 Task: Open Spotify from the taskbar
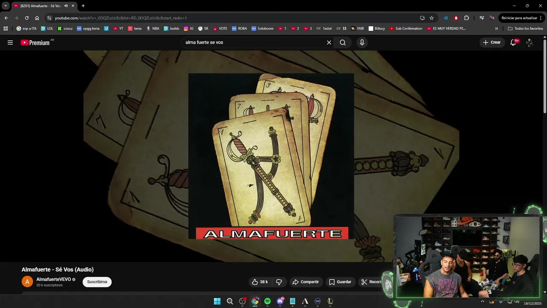pyautogui.click(x=268, y=301)
